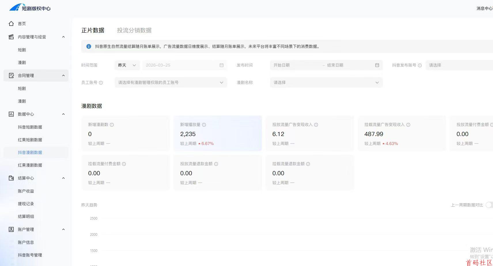This screenshot has width=493, height=266.
Task: Click the info icon in the notice banner
Action: click(89, 46)
